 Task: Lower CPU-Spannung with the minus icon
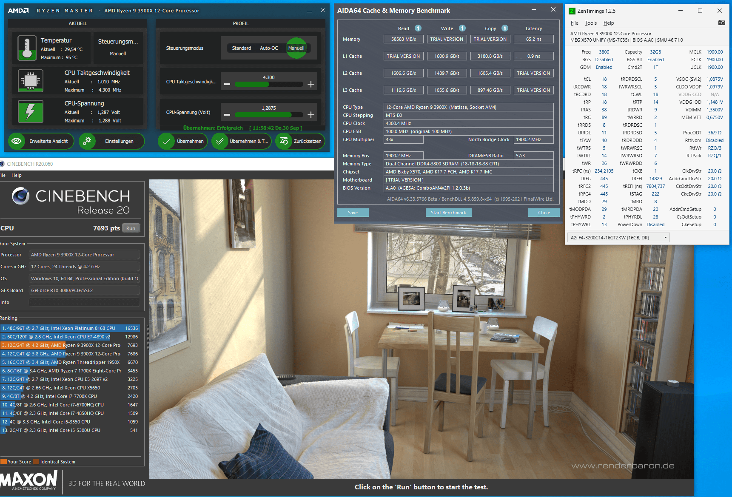(x=227, y=115)
